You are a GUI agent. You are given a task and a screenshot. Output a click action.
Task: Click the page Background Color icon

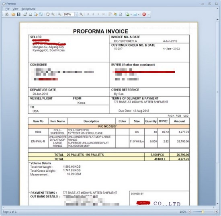click(x=115, y=14)
